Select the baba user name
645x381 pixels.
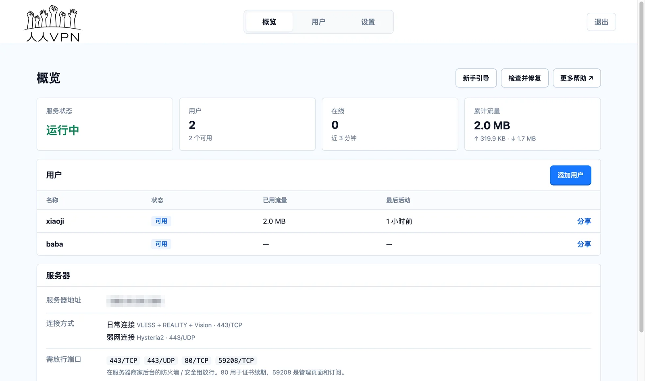tap(54, 244)
